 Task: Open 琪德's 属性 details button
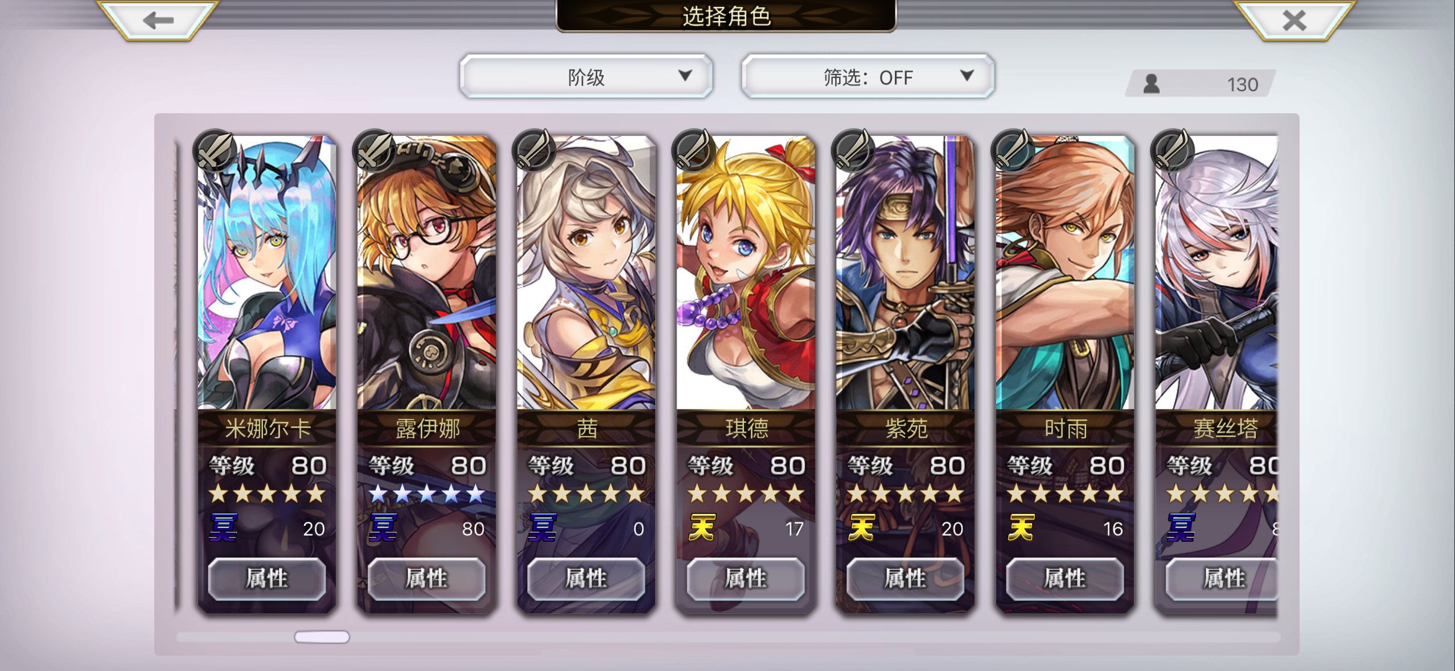(x=745, y=579)
